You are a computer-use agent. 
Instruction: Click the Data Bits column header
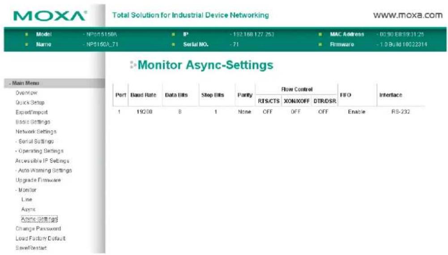click(176, 95)
